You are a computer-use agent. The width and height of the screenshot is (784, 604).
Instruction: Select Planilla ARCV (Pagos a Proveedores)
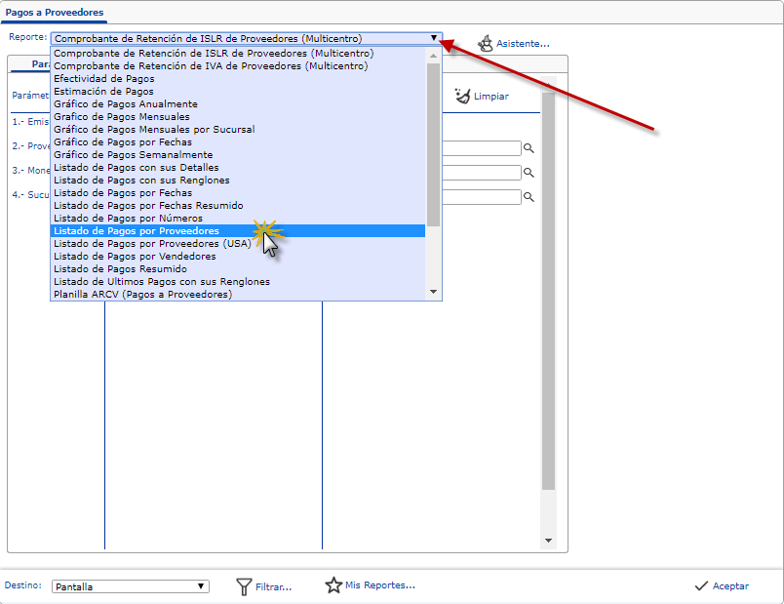tap(239, 295)
